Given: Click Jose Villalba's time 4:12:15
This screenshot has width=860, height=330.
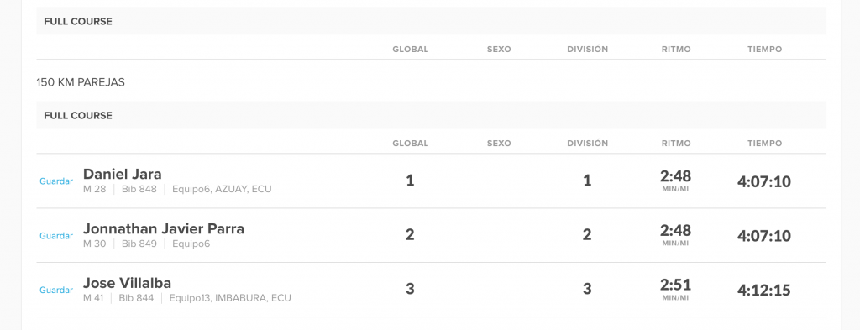Looking at the screenshot, I should point(764,290).
